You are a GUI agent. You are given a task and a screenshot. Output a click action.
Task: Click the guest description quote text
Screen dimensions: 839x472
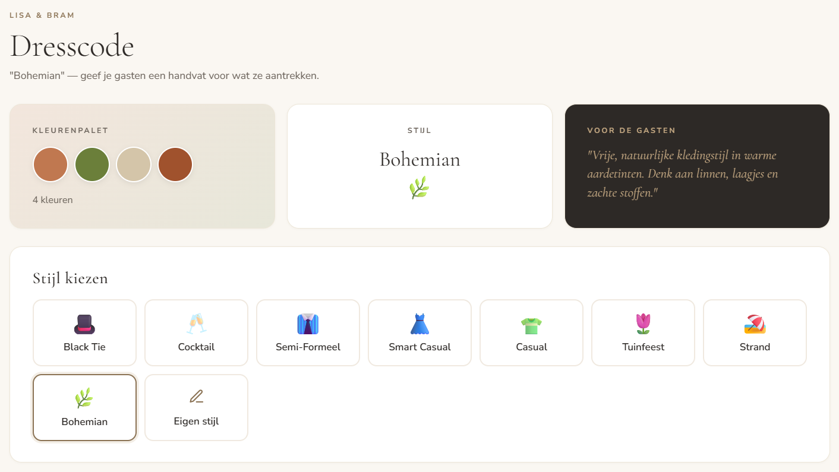click(x=683, y=174)
